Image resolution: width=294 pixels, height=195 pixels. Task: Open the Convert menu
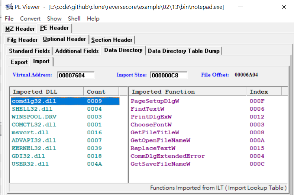tap(30, 19)
